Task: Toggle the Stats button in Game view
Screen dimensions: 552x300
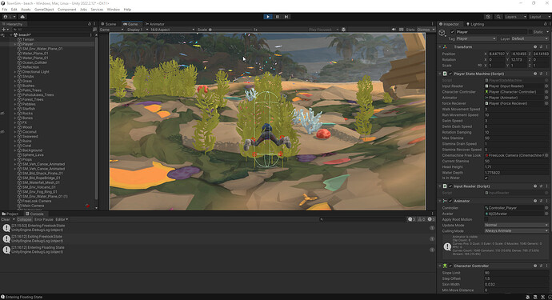Action: pos(410,30)
